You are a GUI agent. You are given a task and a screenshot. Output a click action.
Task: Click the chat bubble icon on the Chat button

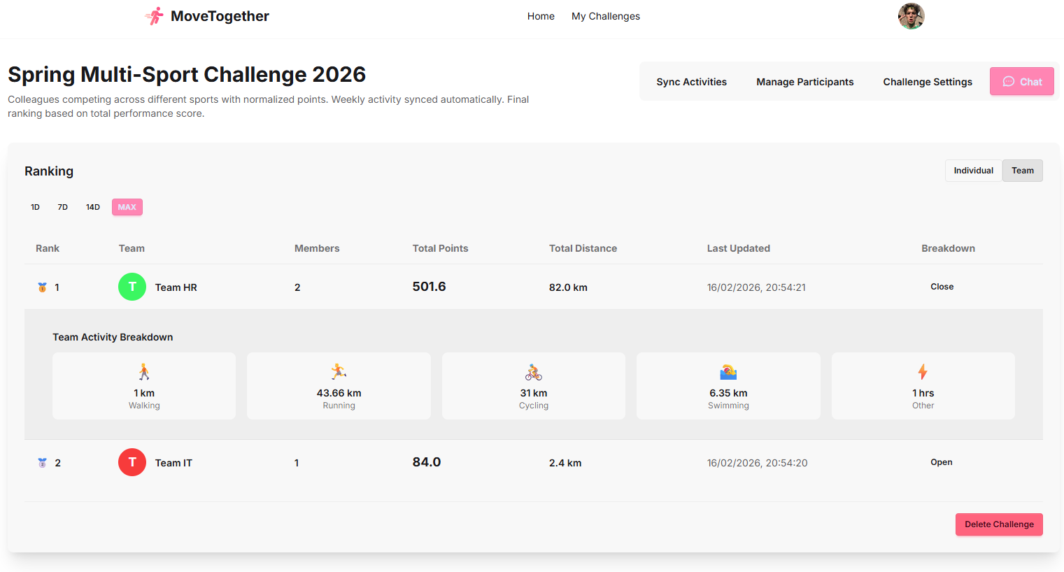[1009, 81]
